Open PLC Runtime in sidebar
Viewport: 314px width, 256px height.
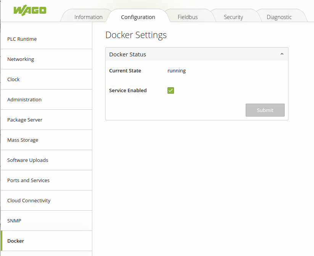coord(22,39)
